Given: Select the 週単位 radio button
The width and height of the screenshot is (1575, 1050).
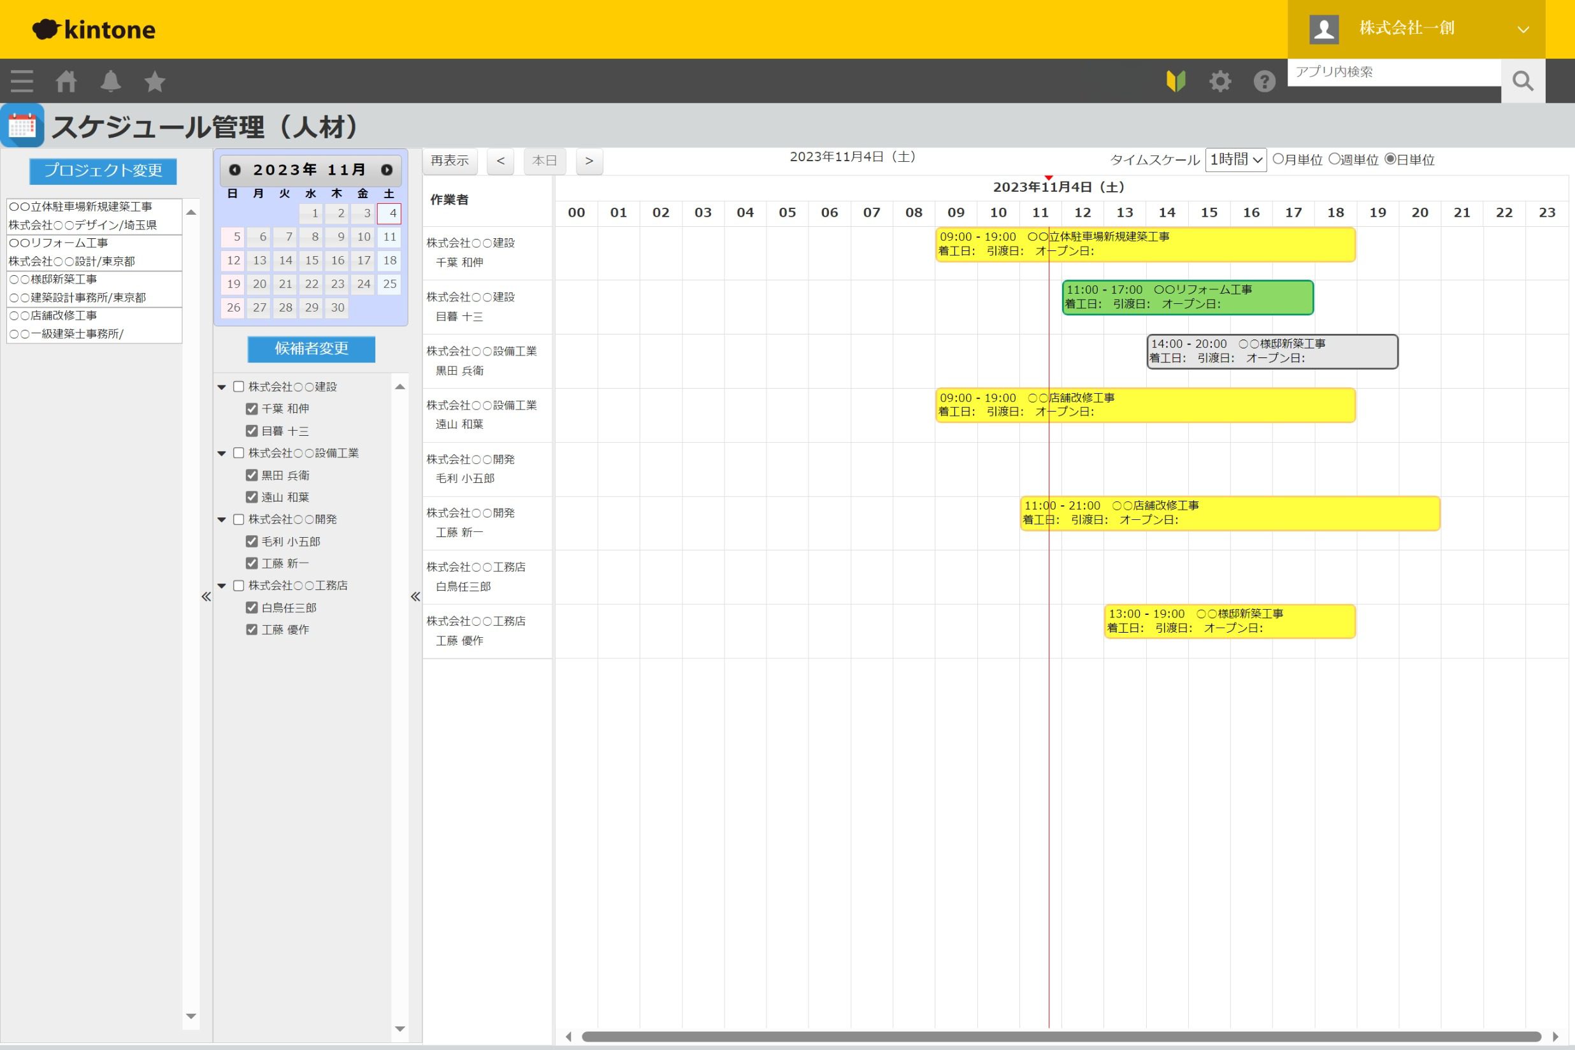Looking at the screenshot, I should [x=1334, y=159].
